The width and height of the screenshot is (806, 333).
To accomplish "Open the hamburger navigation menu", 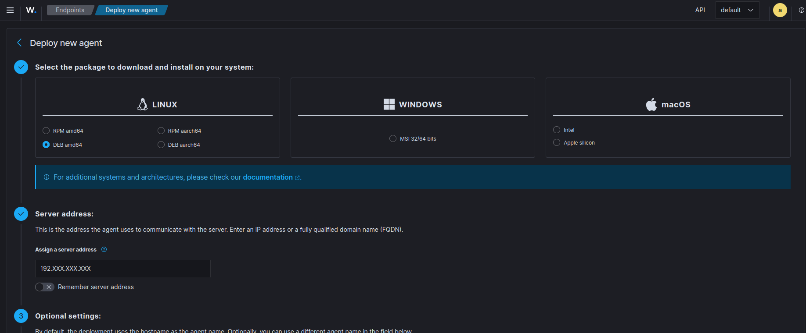I will pyautogui.click(x=10, y=10).
